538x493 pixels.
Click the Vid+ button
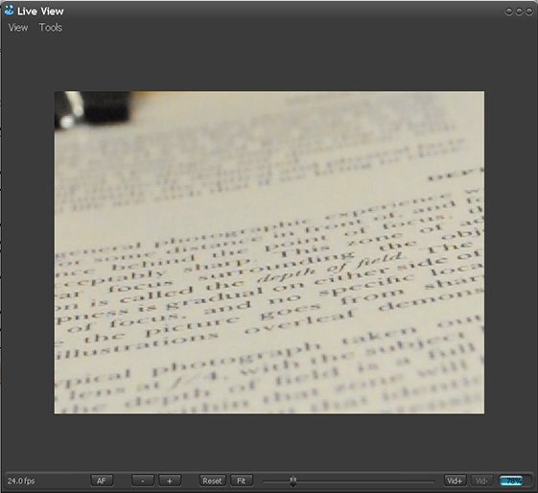tap(455, 481)
